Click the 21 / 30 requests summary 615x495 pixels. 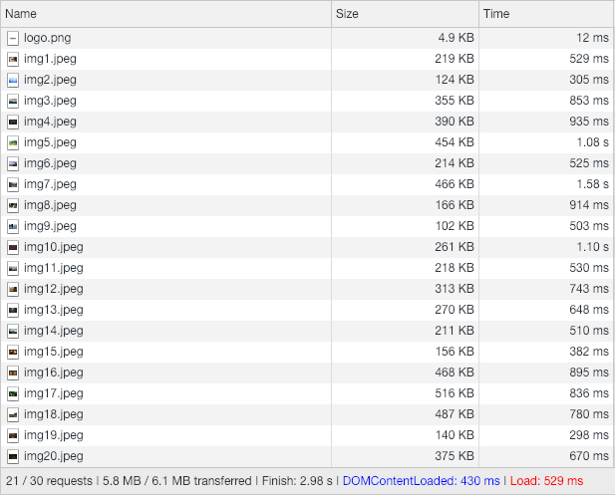click(48, 480)
